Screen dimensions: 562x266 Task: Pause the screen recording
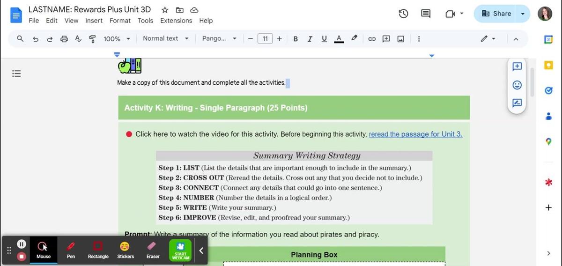point(21,244)
